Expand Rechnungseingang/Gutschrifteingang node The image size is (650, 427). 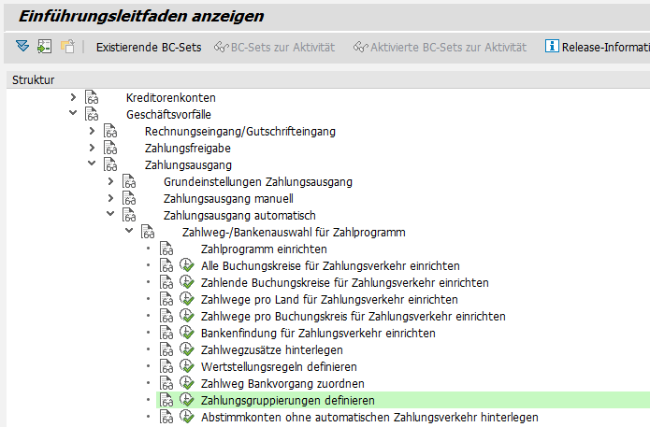(92, 132)
